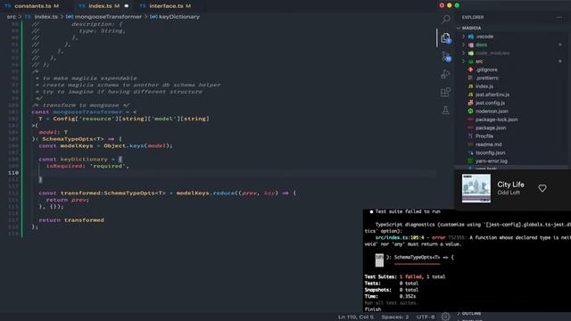Open the Search view in the activity bar
Screen dimensions: 571x321
click(x=445, y=20)
